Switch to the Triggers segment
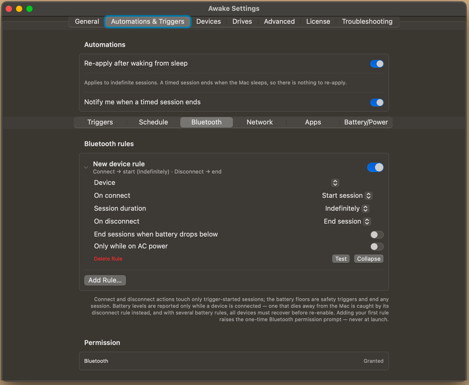 tap(100, 122)
